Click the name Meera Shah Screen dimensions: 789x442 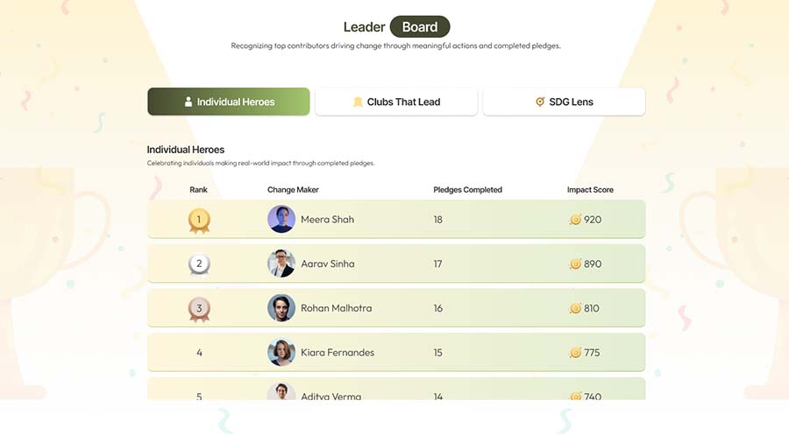click(327, 220)
